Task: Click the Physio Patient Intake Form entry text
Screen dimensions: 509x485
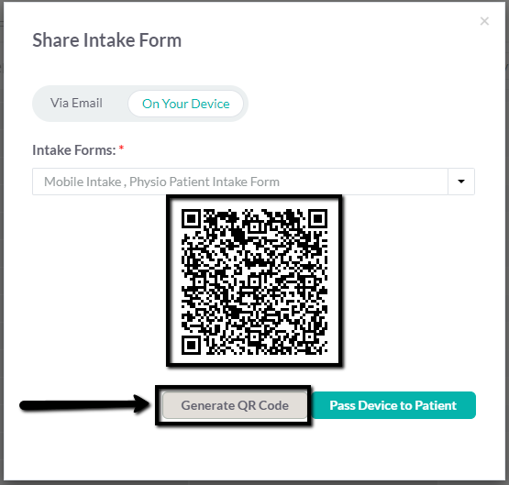Action: 205,182
